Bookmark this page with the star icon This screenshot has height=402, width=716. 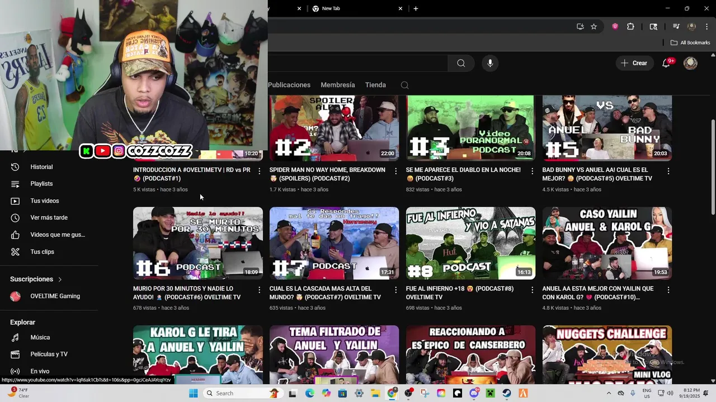tap(593, 26)
